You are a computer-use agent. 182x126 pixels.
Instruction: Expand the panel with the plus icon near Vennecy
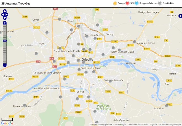[180, 16]
